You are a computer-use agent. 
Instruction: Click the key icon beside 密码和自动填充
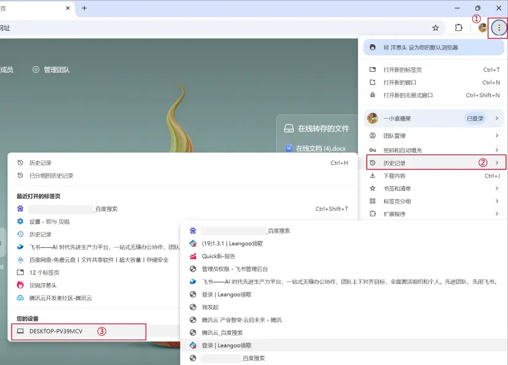tap(373, 150)
